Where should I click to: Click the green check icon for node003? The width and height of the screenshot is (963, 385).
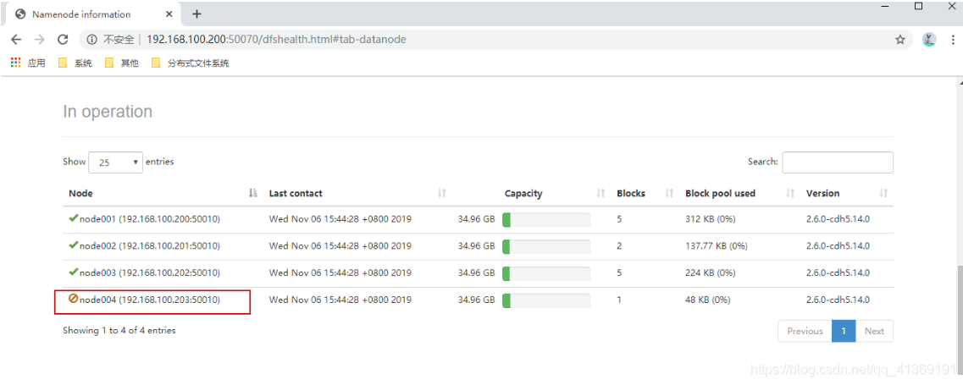tap(74, 272)
